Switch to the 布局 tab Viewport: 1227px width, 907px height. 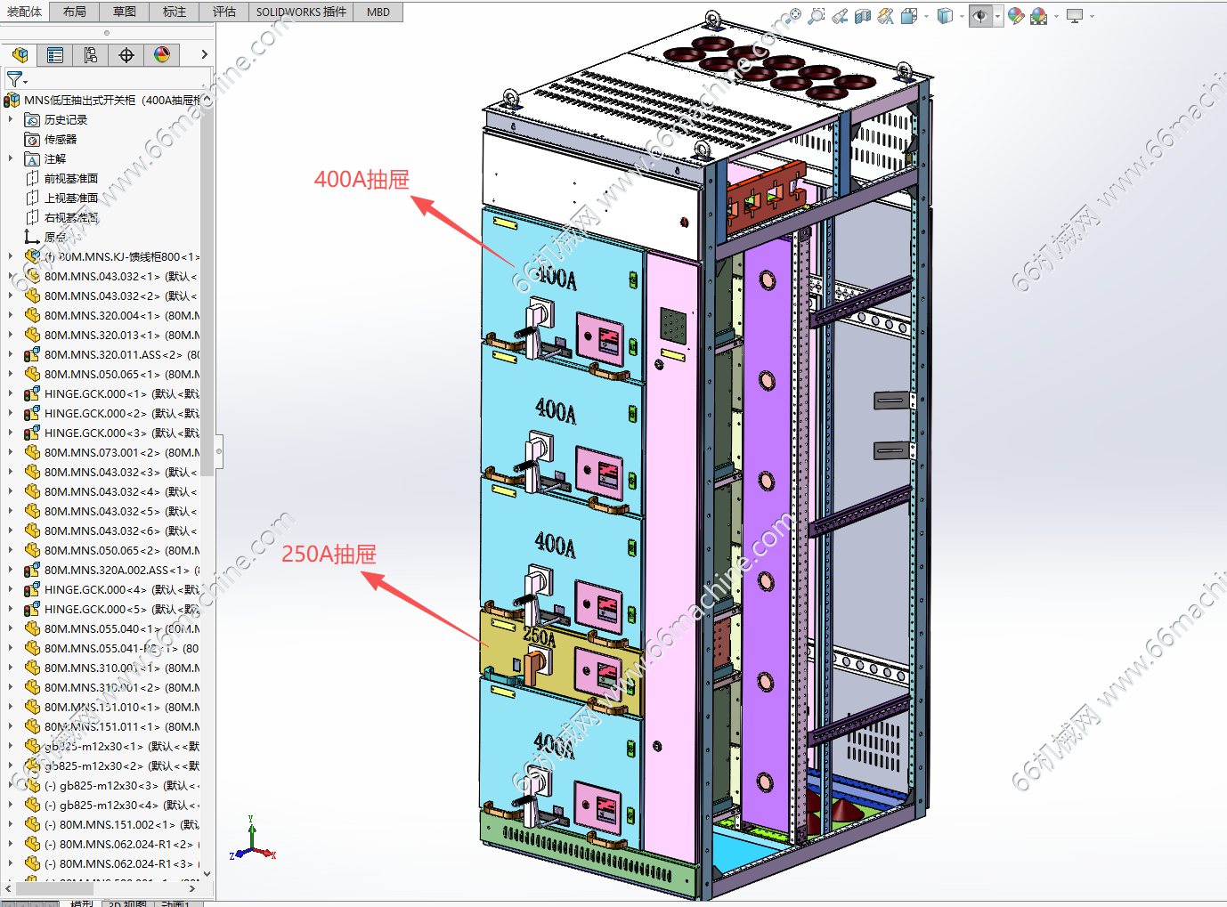(75, 12)
